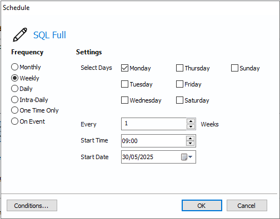Increment Start Time with the up arrow
The height and width of the screenshot is (219, 280).
[x=190, y=139]
